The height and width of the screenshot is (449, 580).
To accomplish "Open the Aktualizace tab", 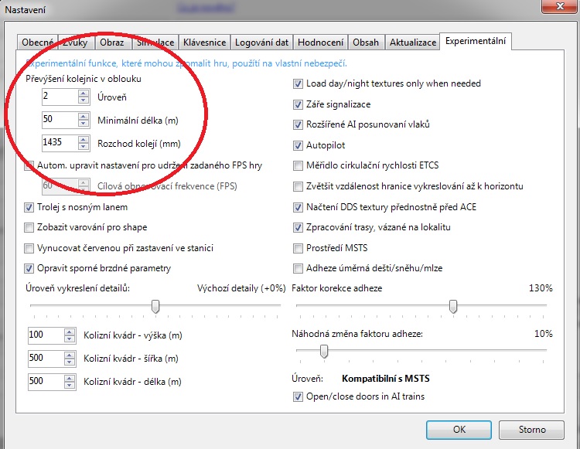I will (x=412, y=42).
